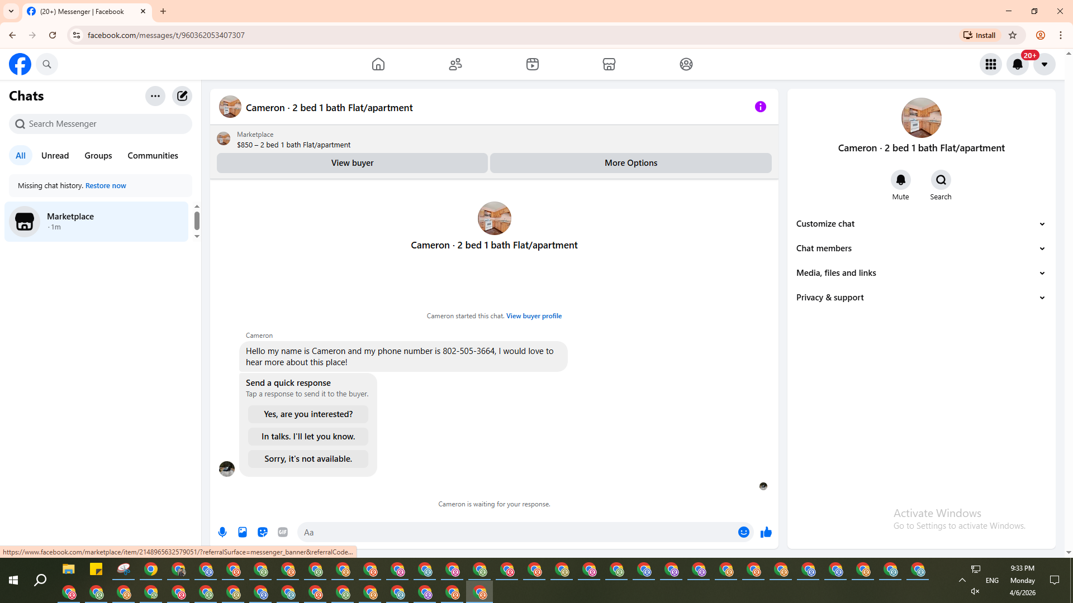Open the Marketplace chat in the list
This screenshot has width=1073, height=603.
tap(97, 222)
